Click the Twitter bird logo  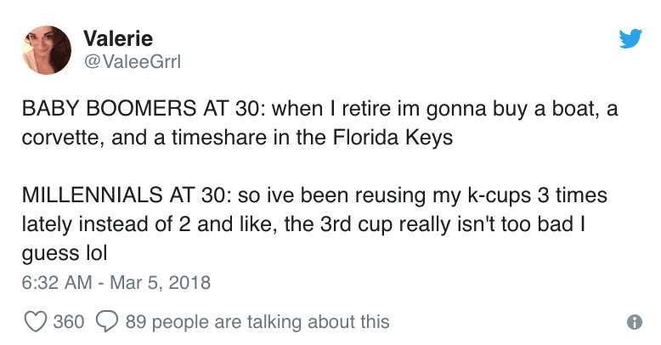[630, 38]
